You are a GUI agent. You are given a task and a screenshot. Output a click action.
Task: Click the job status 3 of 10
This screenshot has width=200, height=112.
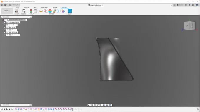180,5
